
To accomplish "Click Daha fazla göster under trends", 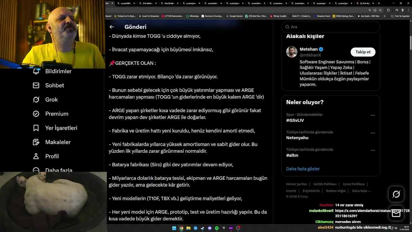I will point(303,169).
